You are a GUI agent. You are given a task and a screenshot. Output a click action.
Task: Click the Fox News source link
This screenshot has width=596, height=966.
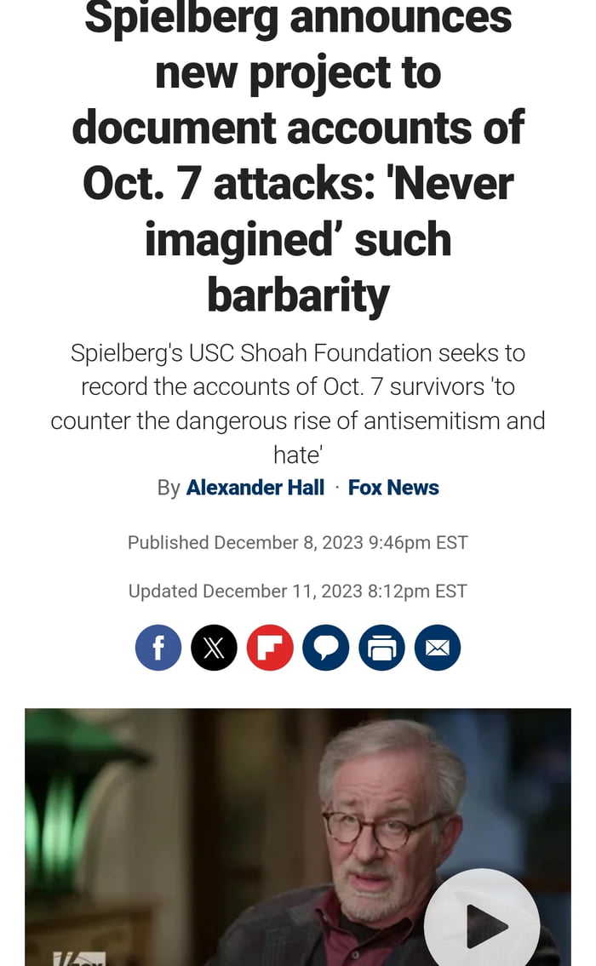(x=393, y=488)
